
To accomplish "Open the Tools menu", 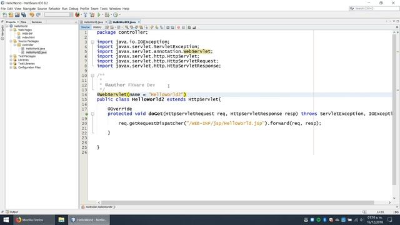I will 104,9.
